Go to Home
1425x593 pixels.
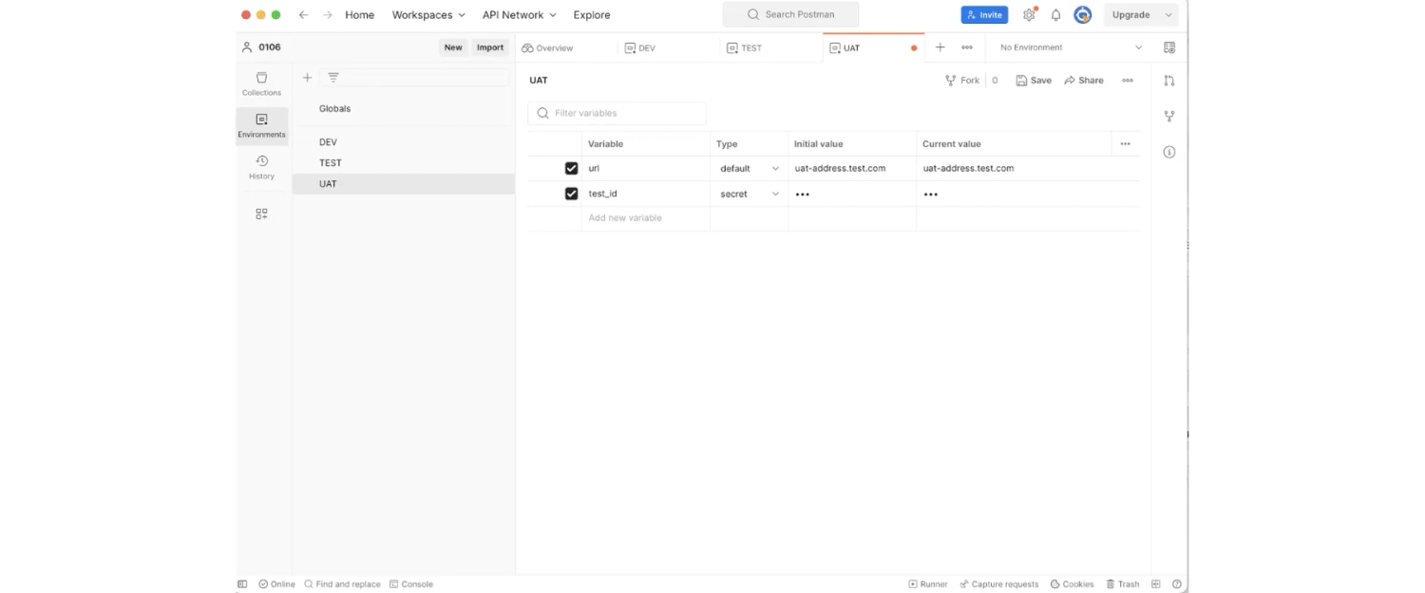[359, 15]
